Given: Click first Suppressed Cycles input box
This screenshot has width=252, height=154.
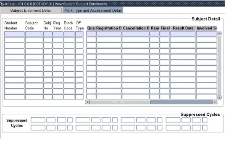Looking at the screenshot, I should pos(38,120).
